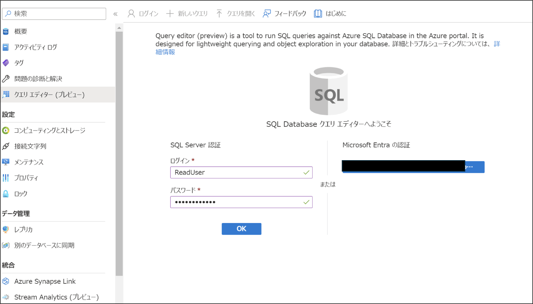This screenshot has height=304, width=533.
Task: Click the フィードバック toolbar button
Action: [284, 14]
